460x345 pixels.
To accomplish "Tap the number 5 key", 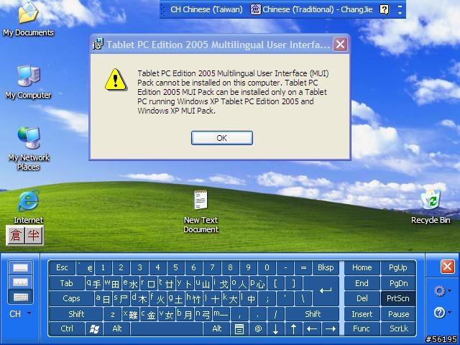I will (175, 267).
